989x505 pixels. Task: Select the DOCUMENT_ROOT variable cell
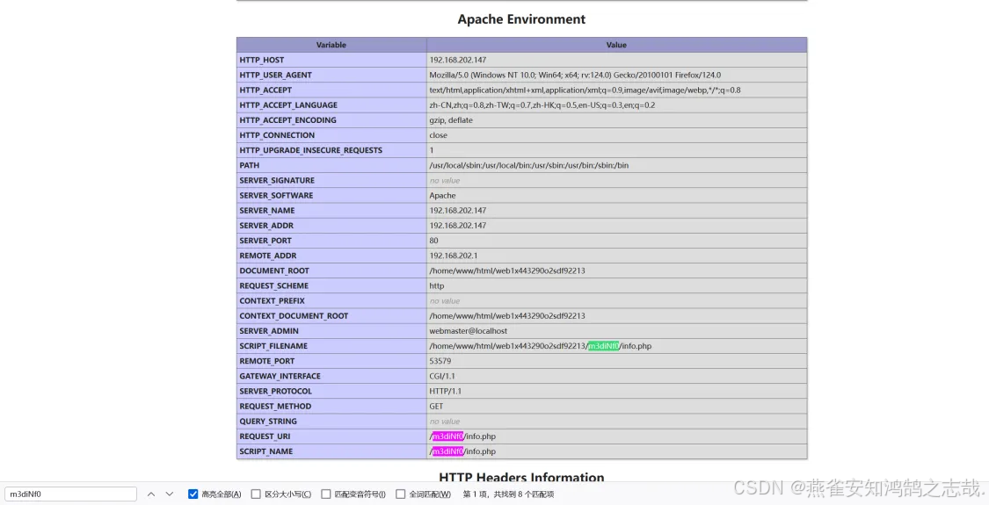click(x=331, y=271)
